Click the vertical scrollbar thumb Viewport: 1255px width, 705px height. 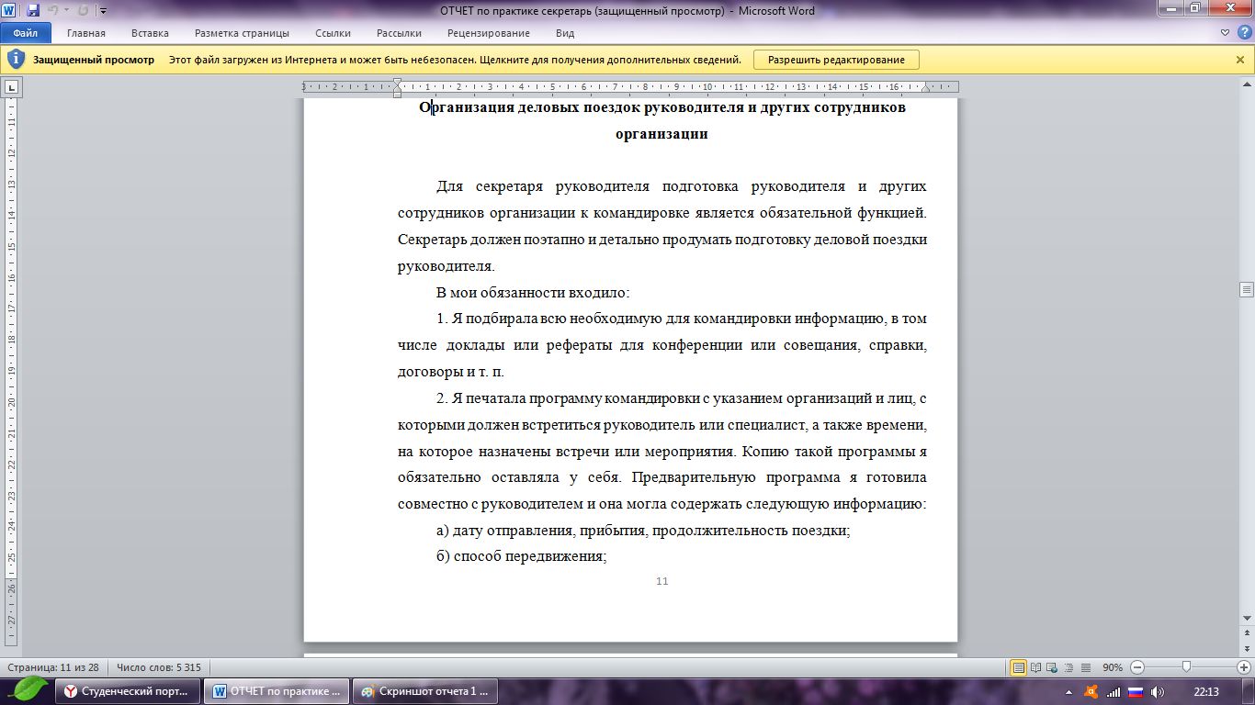pos(1247,289)
